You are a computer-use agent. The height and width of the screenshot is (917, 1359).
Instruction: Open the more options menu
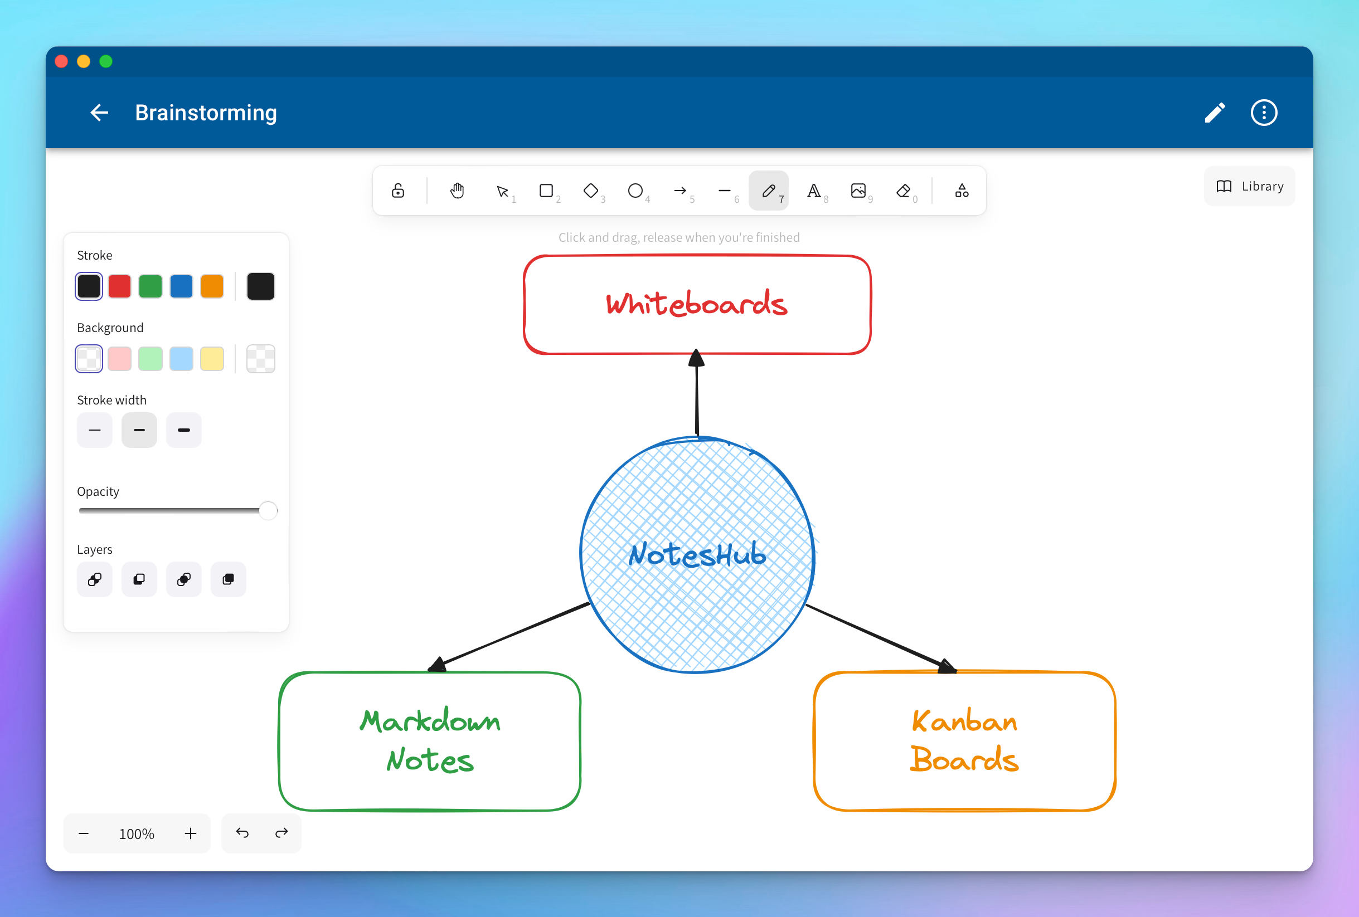point(1266,113)
